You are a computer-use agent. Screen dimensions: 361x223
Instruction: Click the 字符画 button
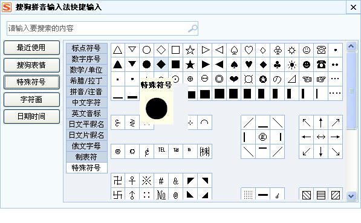click(31, 100)
